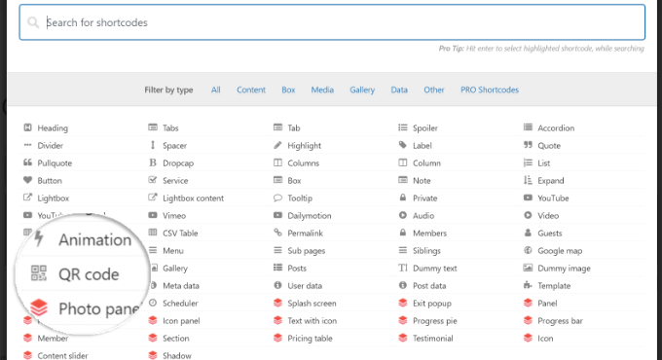Select the Guests person icon
662x360 pixels.
[528, 233]
